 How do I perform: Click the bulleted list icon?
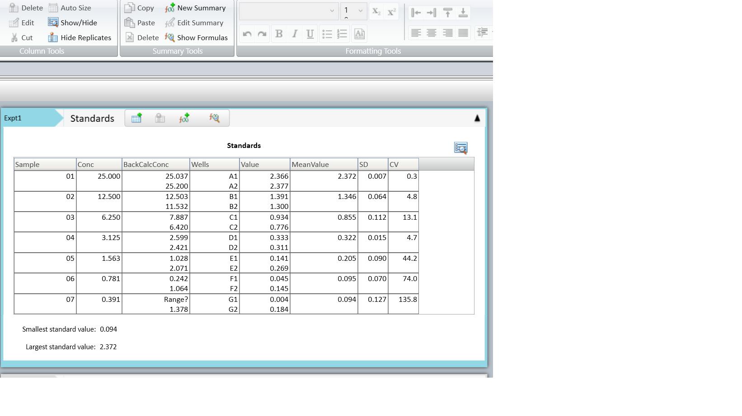tap(327, 34)
